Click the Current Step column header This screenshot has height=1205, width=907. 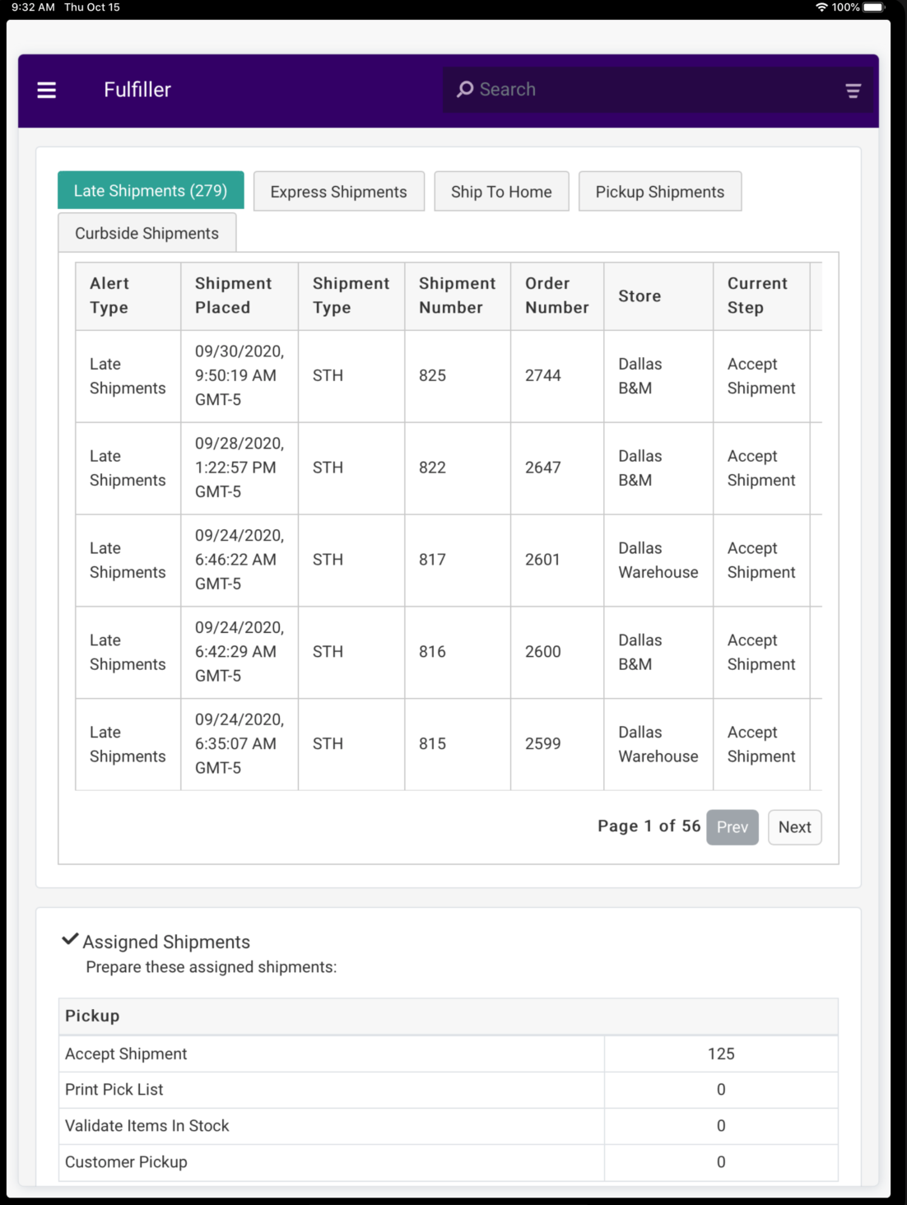762,295
